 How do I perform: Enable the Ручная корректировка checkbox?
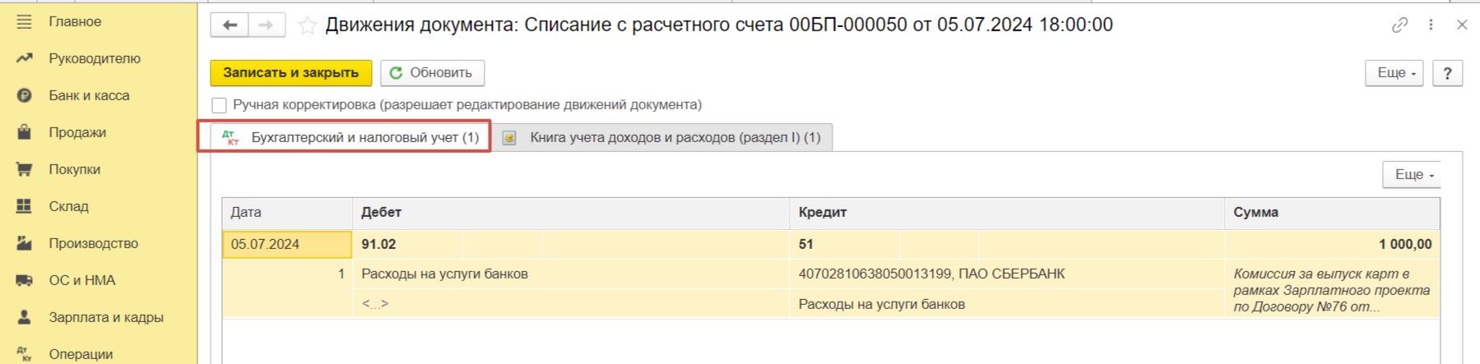coord(220,105)
